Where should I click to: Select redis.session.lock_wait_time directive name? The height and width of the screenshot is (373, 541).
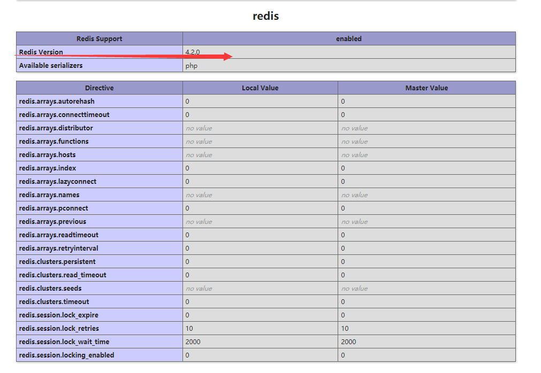point(64,342)
